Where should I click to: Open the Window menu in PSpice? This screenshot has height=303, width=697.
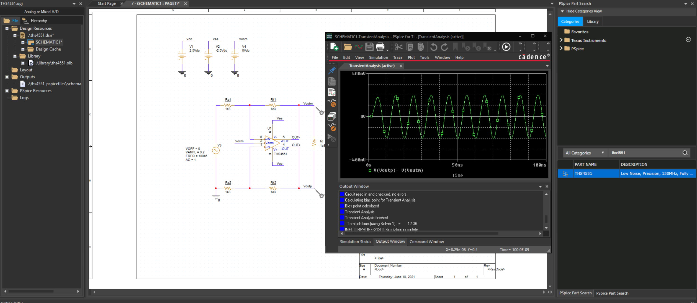point(442,58)
